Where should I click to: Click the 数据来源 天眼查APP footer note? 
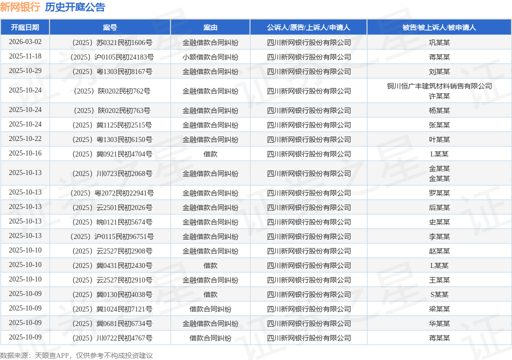point(76,355)
